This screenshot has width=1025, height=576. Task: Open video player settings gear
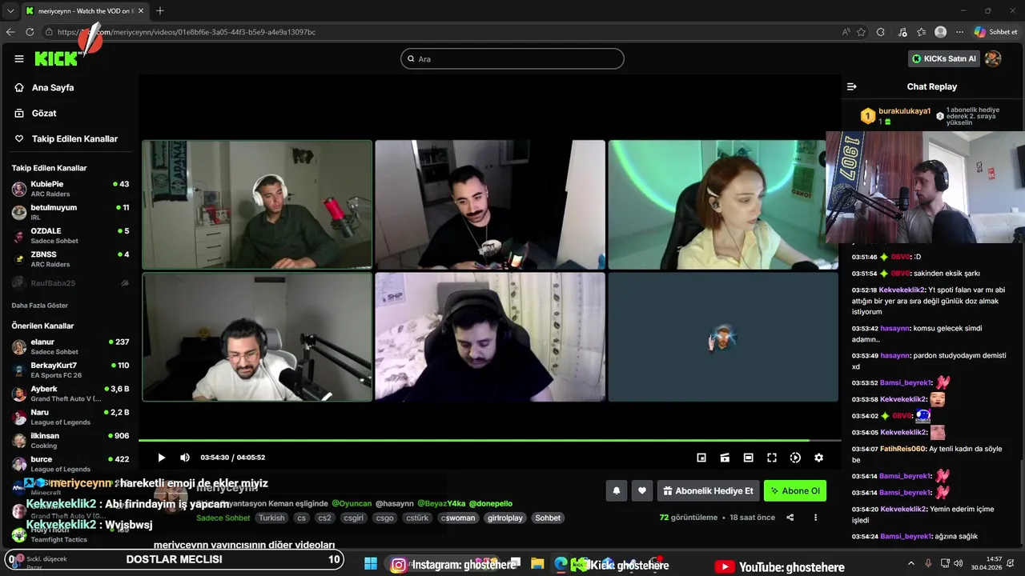click(x=818, y=458)
